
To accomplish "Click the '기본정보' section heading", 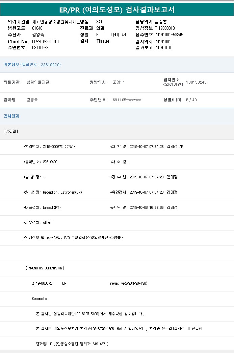I will click(11, 65).
